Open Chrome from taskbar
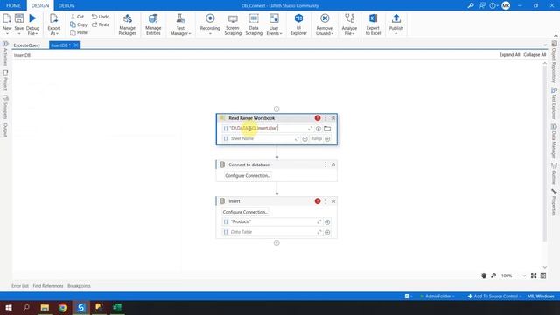Screen dimensions: 560x315 (63, 307)
